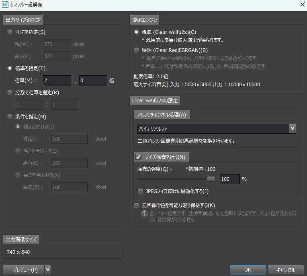Click the 出力サイズの指定 group header

23,20
